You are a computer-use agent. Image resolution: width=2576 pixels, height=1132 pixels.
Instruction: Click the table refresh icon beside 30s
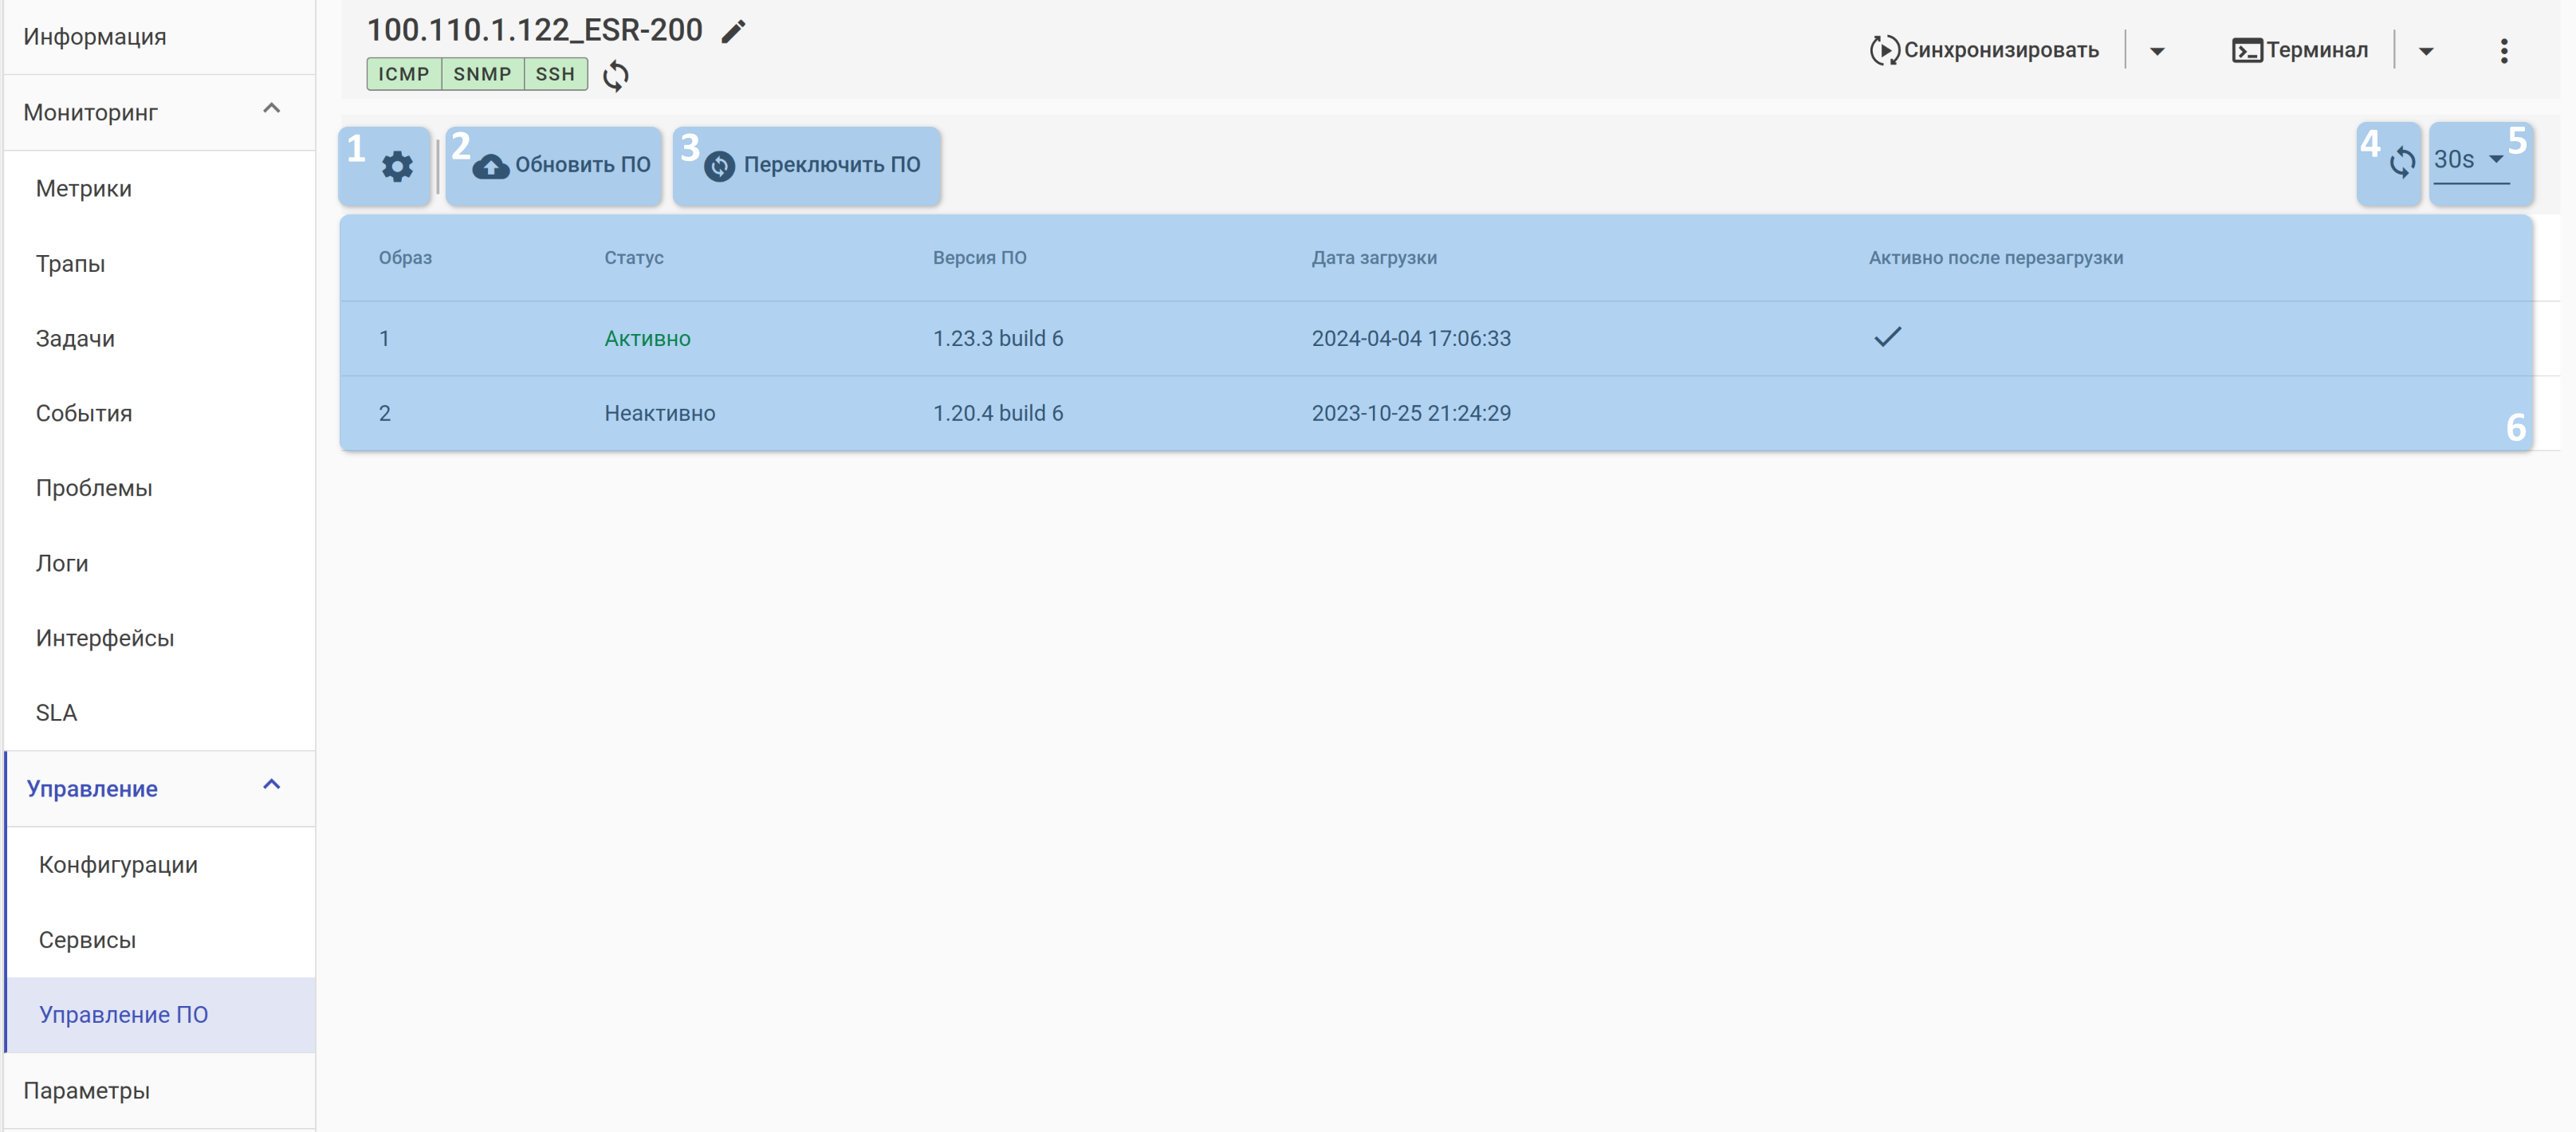(2402, 161)
